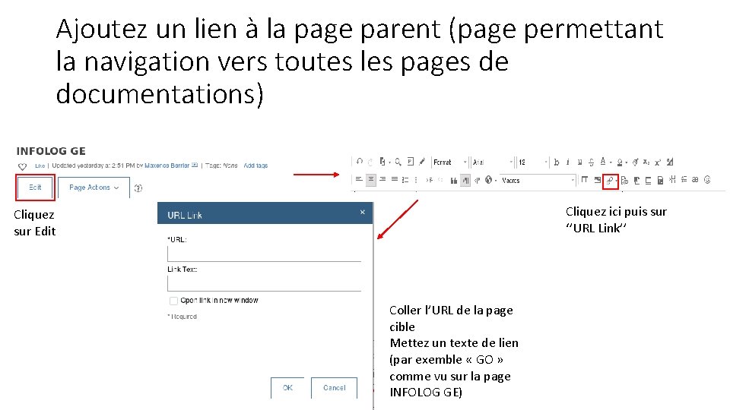Align text center
The image size is (730, 410).
(x=371, y=179)
